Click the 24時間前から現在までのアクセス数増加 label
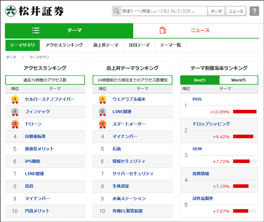 click(132, 80)
